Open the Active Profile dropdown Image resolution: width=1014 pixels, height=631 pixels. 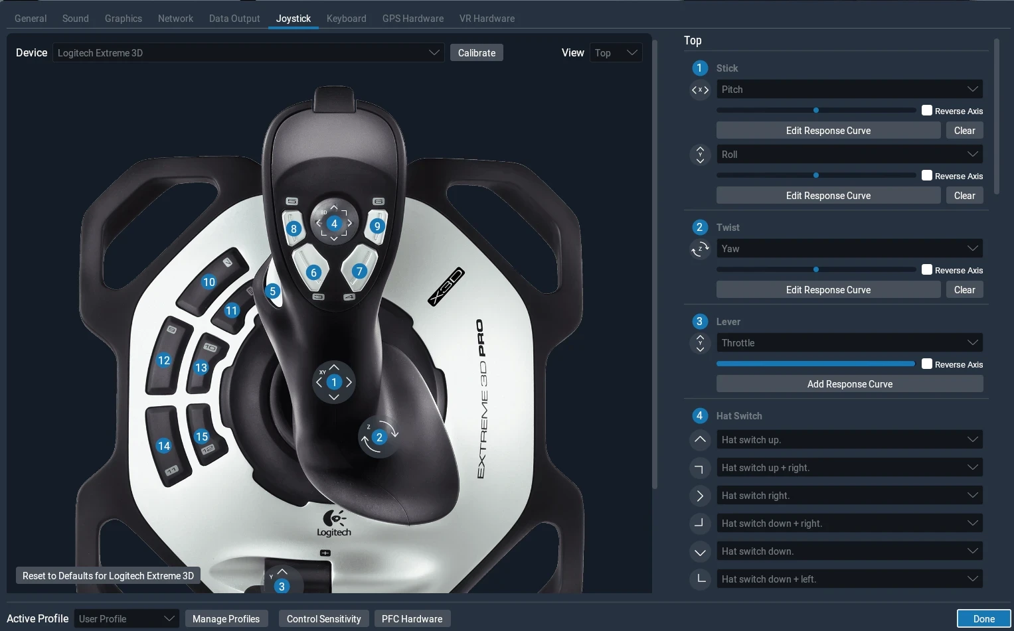pyautogui.click(x=127, y=619)
